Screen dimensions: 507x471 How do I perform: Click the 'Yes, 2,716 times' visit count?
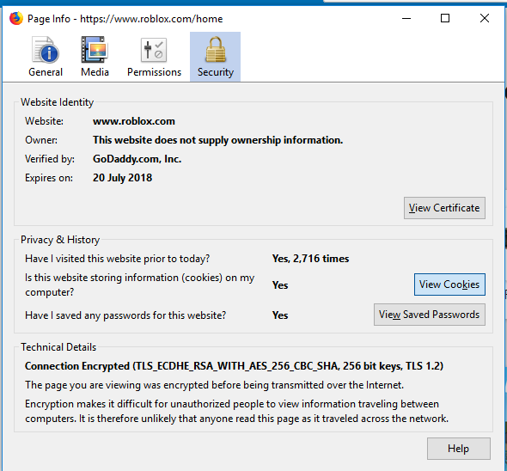pyautogui.click(x=310, y=259)
